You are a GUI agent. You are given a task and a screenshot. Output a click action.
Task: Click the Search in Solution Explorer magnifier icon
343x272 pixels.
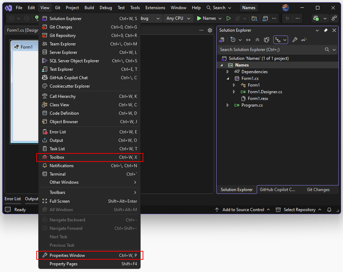pos(327,50)
